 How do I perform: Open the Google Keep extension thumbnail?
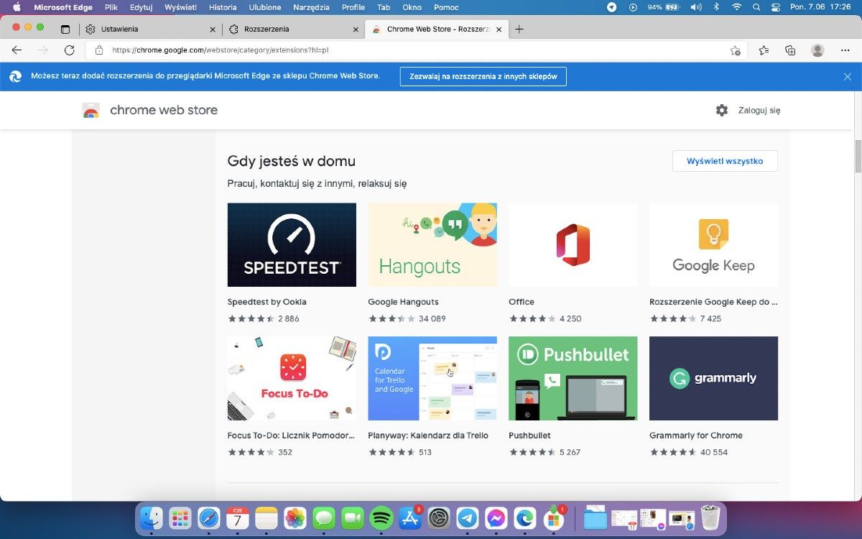(713, 244)
